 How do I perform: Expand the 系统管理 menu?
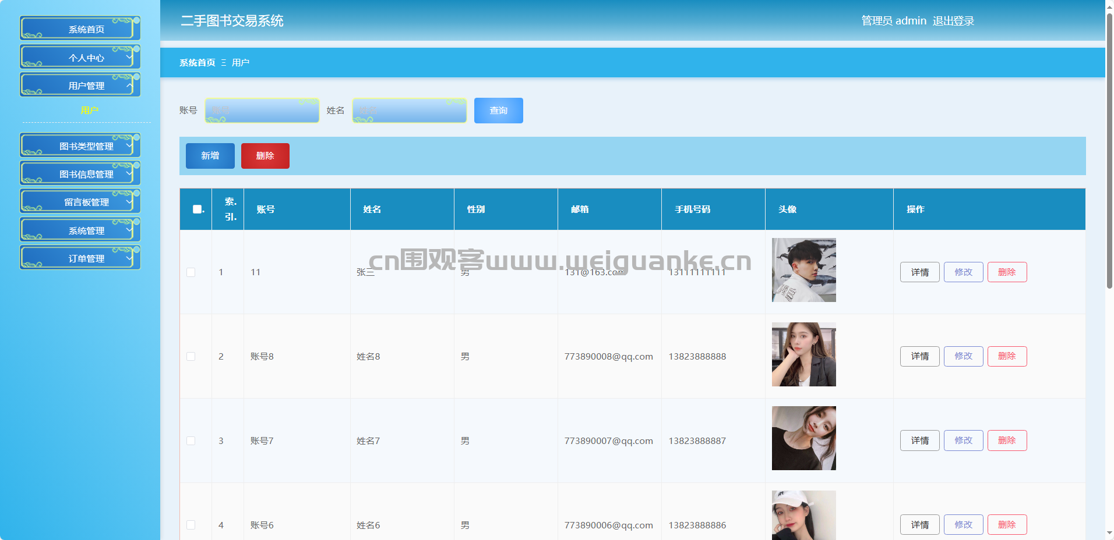[80, 230]
